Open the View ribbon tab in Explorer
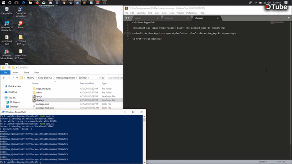Image resolution: width=292 pixels, height=164 pixels. point(36,72)
